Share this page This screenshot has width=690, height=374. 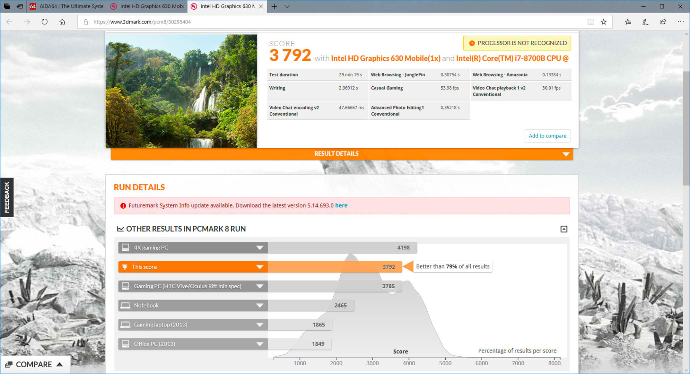663,22
